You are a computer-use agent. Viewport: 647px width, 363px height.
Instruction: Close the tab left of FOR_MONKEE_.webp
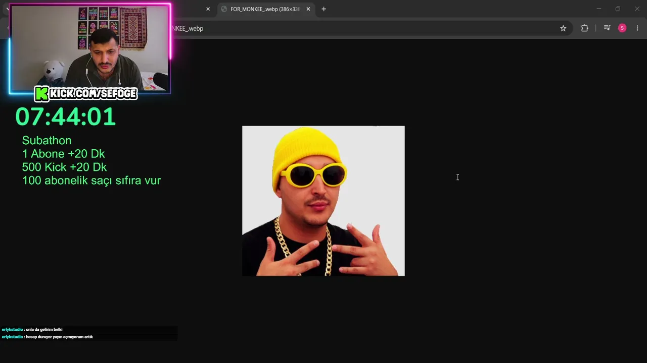pos(208,9)
